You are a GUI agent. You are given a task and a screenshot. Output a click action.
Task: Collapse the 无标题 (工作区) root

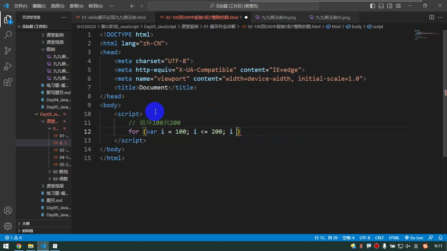tap(44, 26)
